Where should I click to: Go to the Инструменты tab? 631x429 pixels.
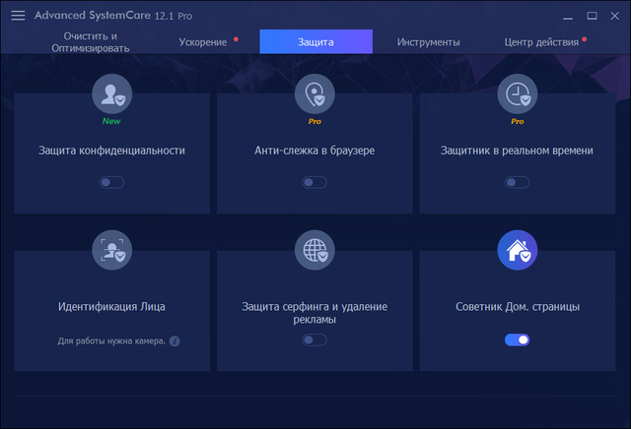pyautogui.click(x=428, y=42)
